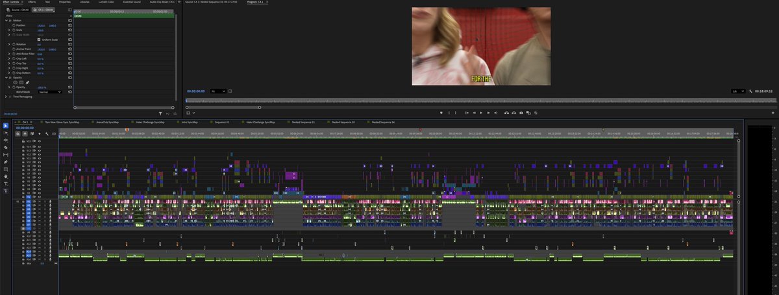Select the Pen tool in the tools panel
The image size is (779, 295).
tap(6, 161)
